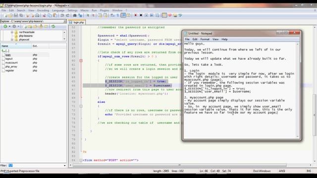Screen dimensions: 317x178
Task: Cut selection with the scissors icon
Action: [x=44, y=15]
